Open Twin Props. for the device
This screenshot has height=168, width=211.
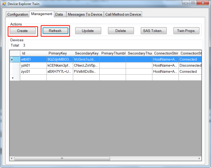pos(186,31)
